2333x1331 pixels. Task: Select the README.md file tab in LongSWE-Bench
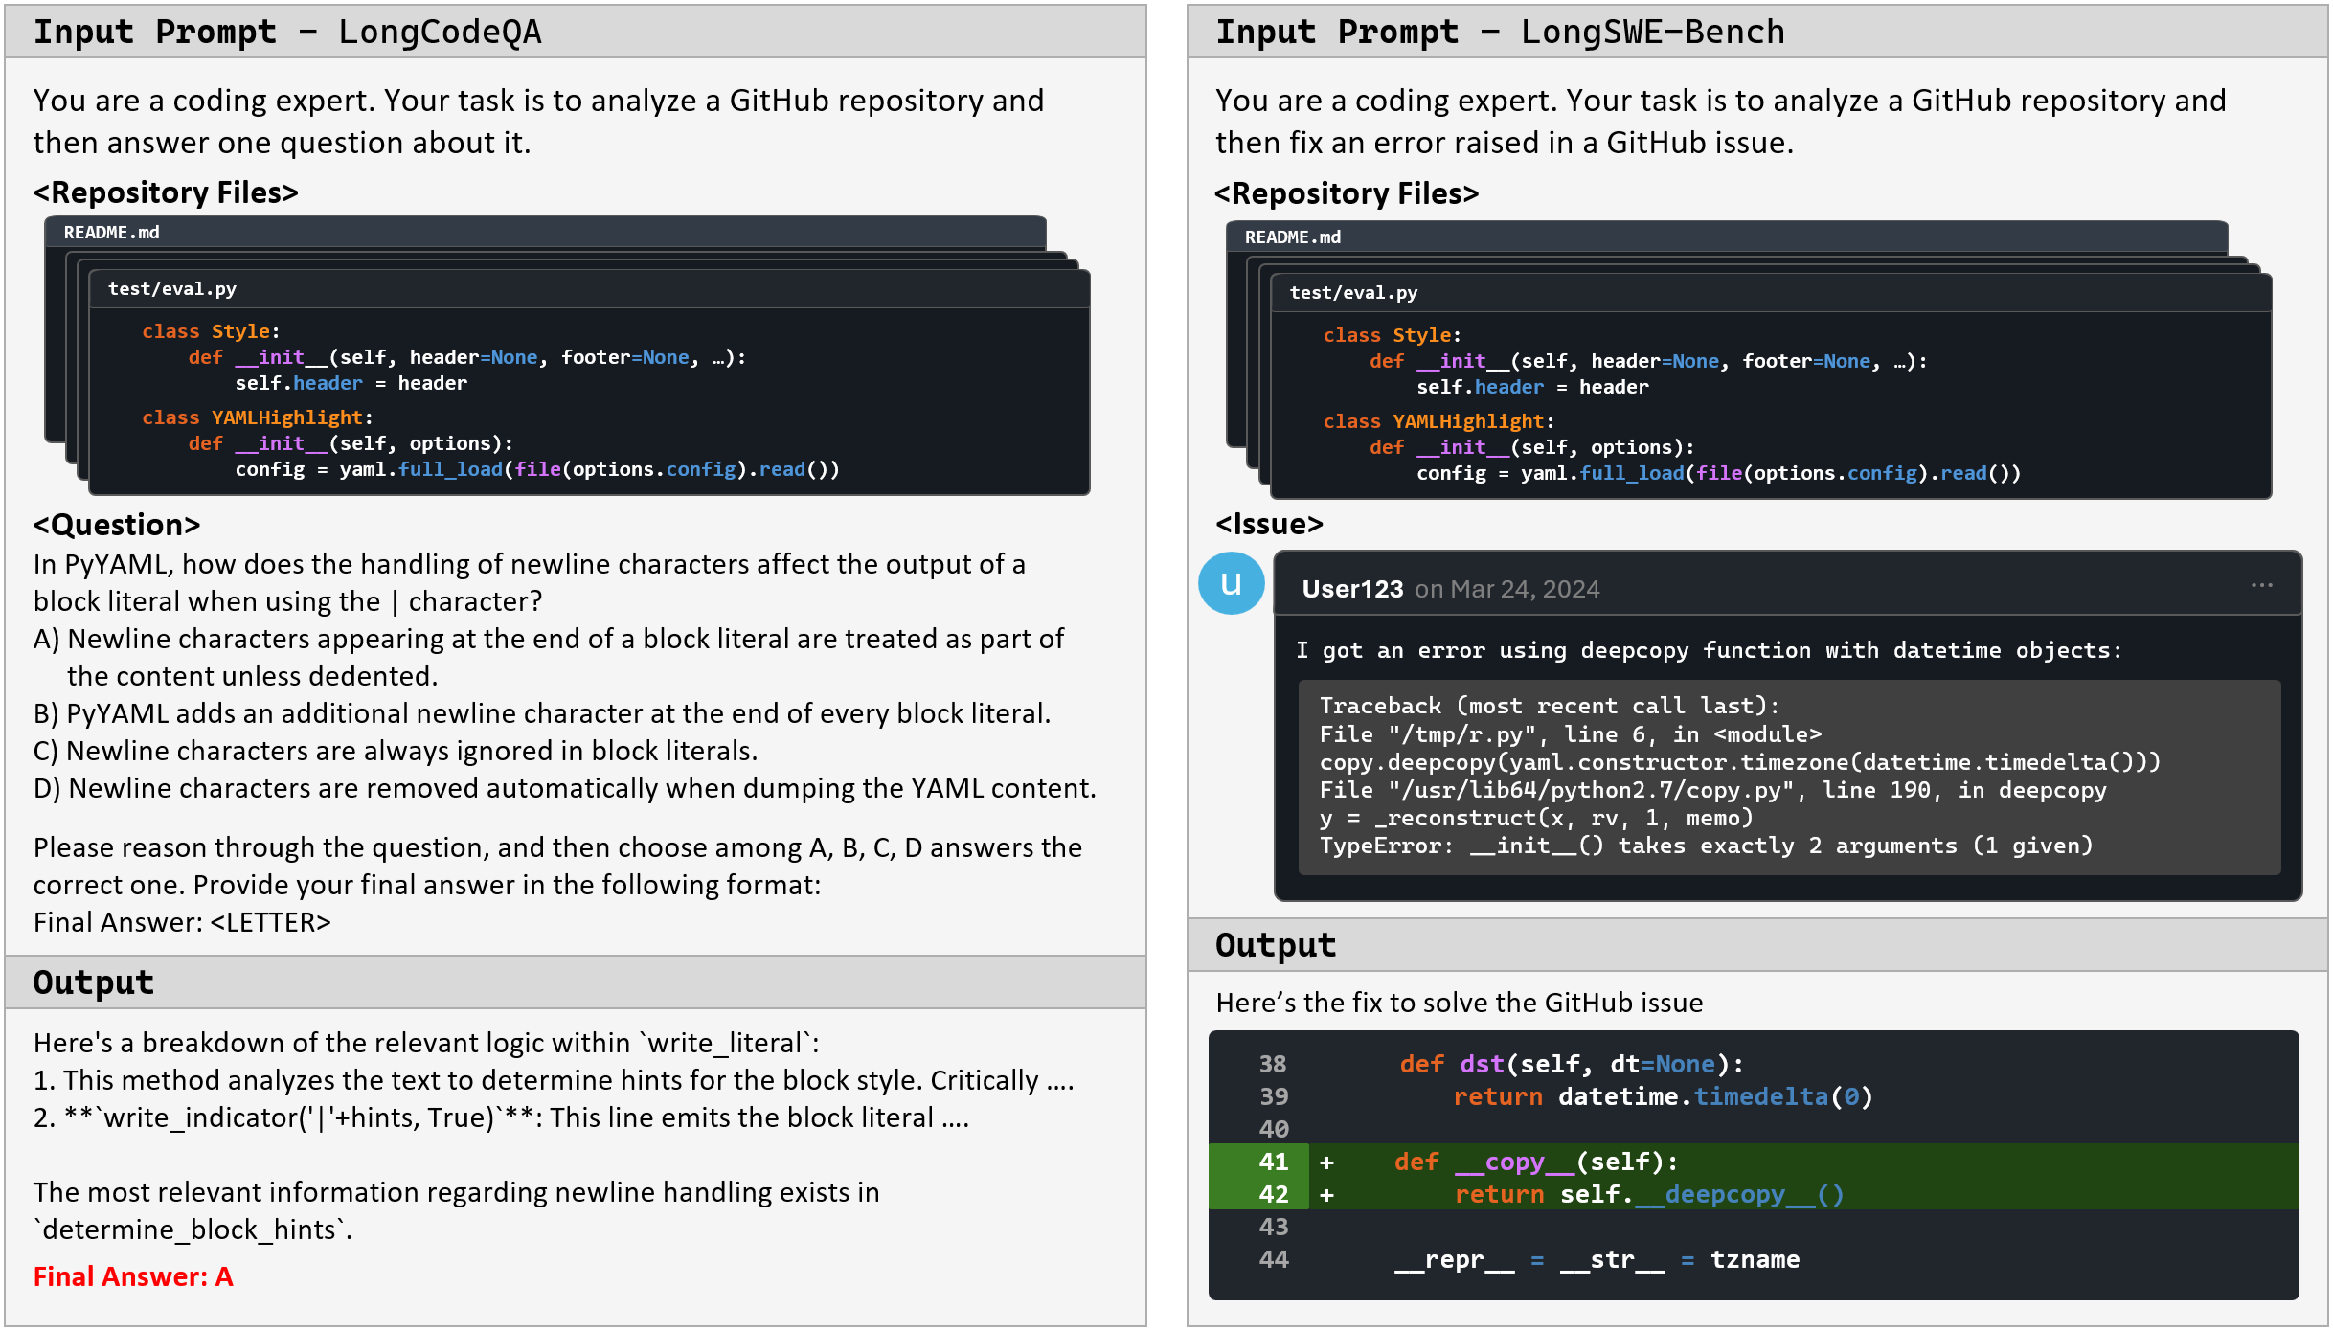tap(1292, 237)
